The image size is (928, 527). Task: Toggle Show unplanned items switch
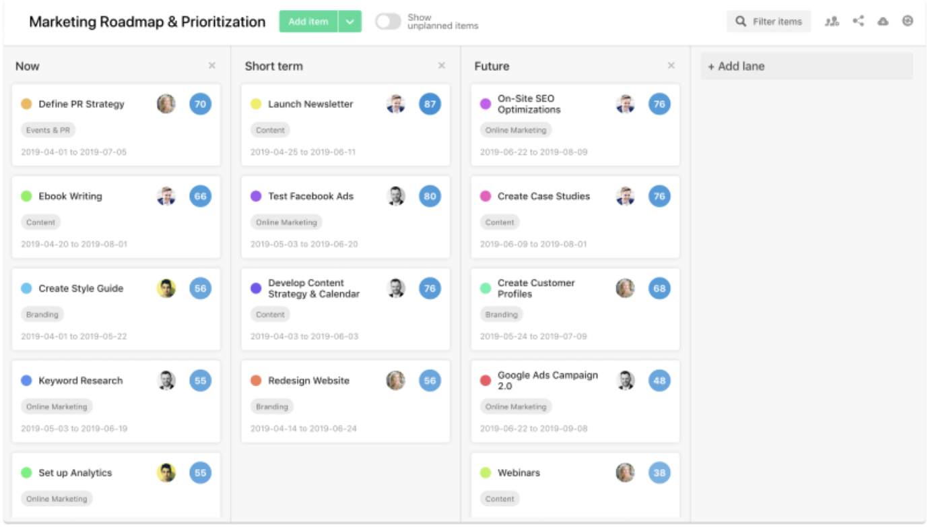388,22
